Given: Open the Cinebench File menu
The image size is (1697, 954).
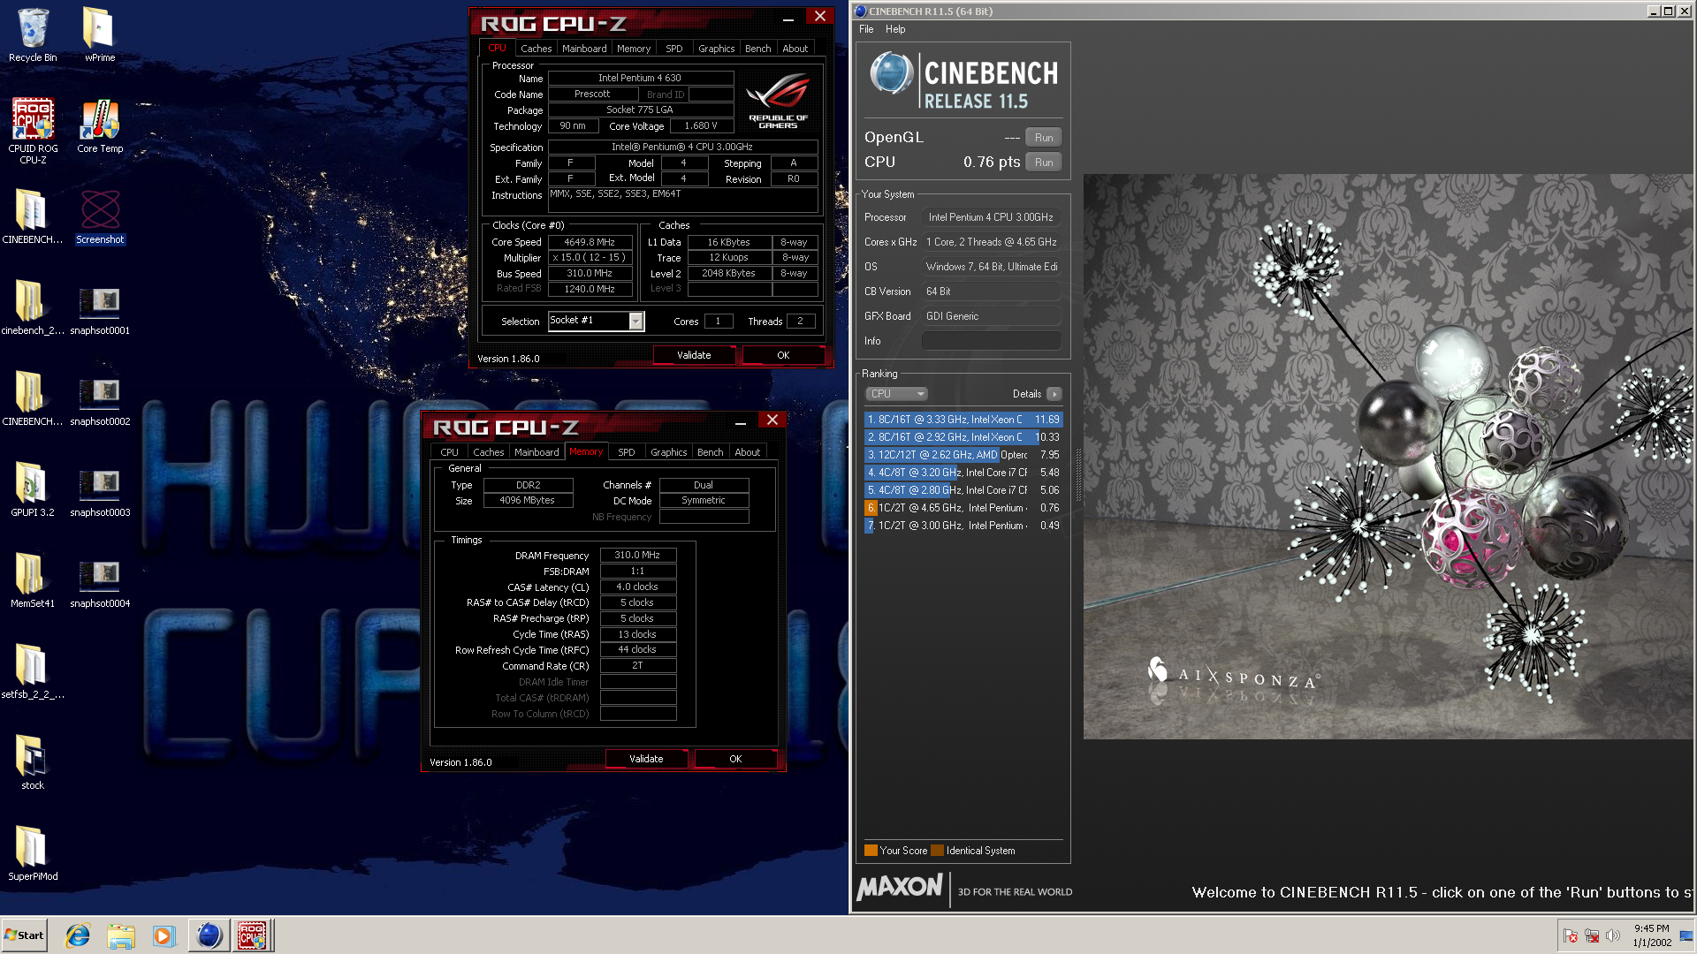Looking at the screenshot, I should (x=866, y=29).
